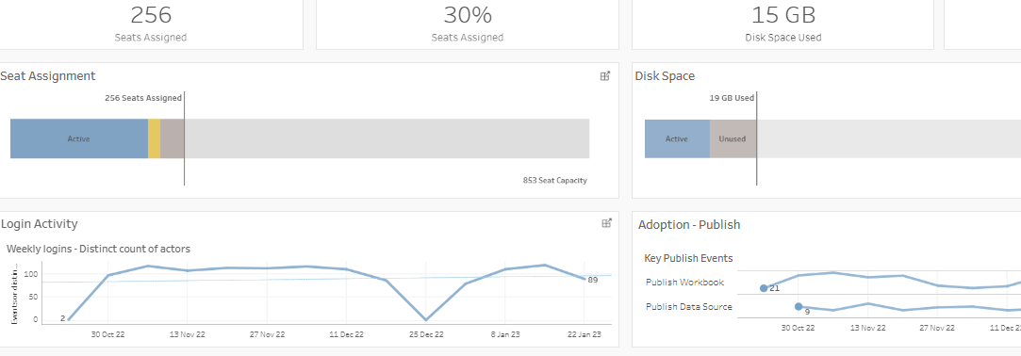This screenshot has width=1021, height=356.
Task: Click the 19 GB Used reference line label
Action: tap(732, 98)
